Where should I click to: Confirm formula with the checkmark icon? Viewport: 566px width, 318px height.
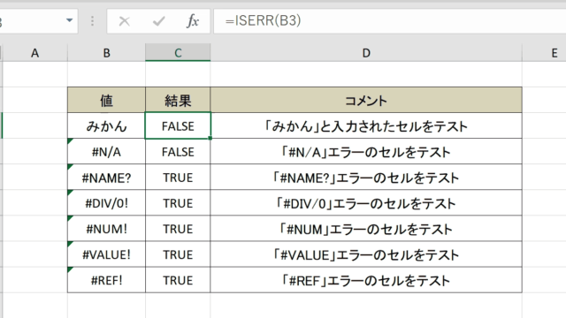click(x=158, y=21)
